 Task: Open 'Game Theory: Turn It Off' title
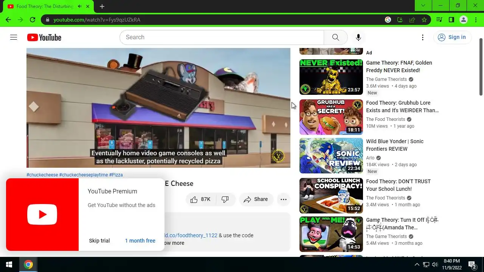(402, 224)
